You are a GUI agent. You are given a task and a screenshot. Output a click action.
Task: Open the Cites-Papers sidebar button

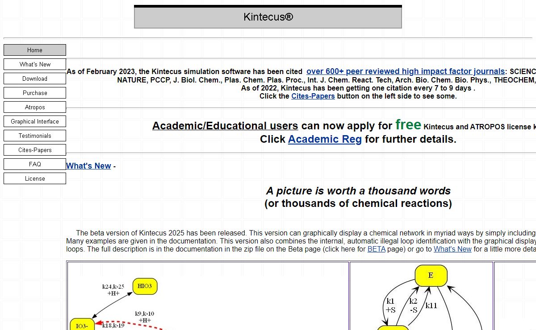[x=35, y=150]
